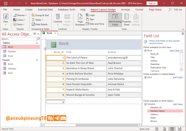The height and width of the screenshot is (131, 186).
Task: Click Field List scroll down arrow
Action: [181, 70]
